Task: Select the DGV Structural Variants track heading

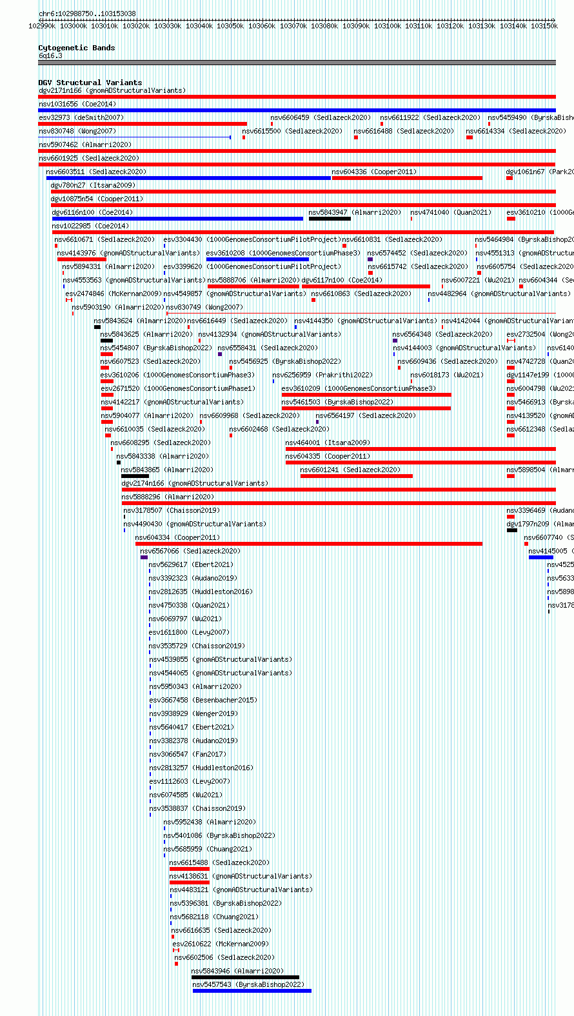Action: point(90,83)
